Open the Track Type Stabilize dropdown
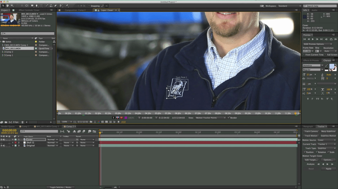This screenshot has width=338, height=189. point(327,148)
